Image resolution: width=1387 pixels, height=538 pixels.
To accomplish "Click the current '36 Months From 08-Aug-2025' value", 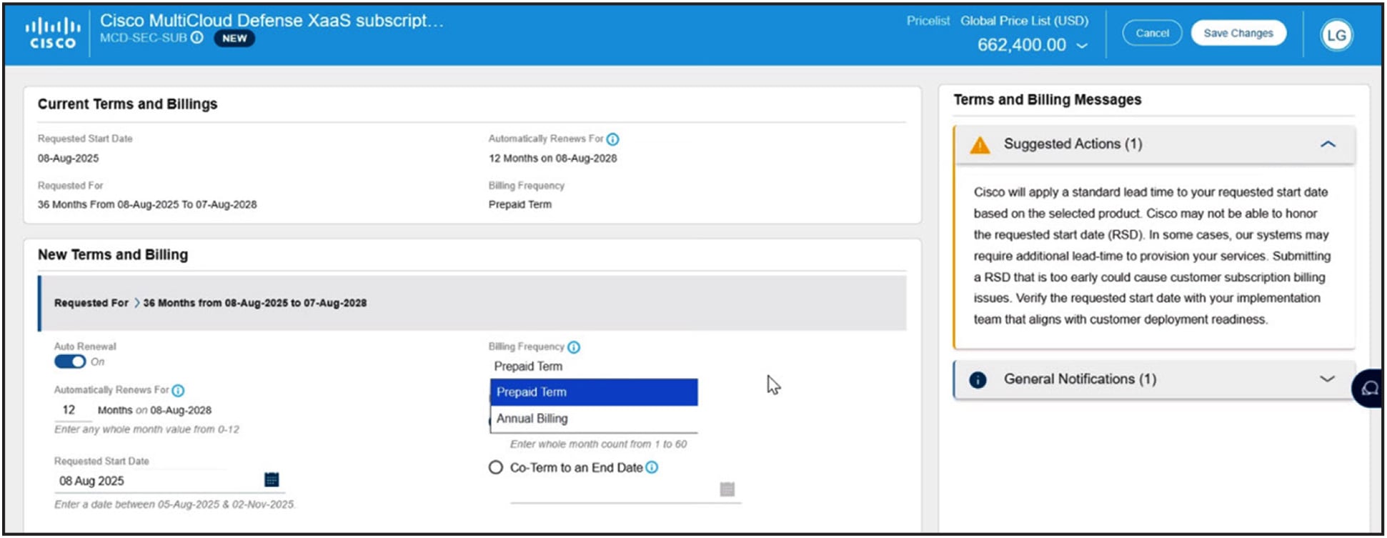I will point(147,204).
